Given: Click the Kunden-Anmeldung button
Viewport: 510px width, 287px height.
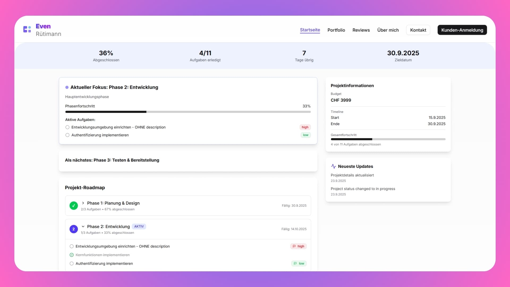Looking at the screenshot, I should tap(462, 30).
